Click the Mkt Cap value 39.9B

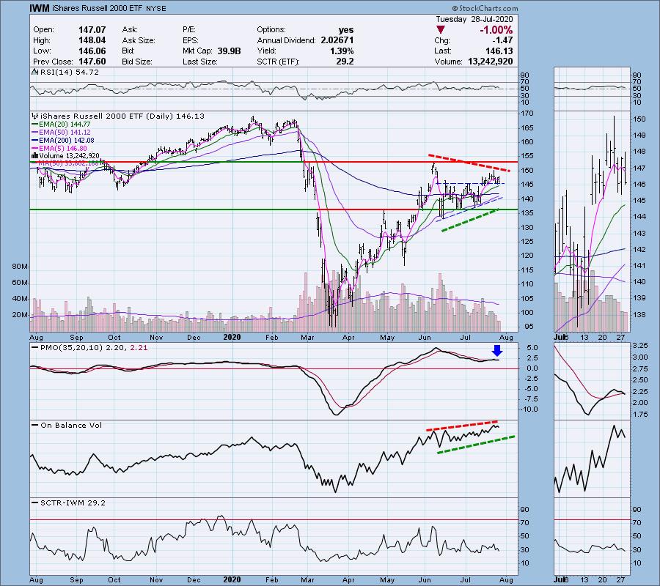pyautogui.click(x=229, y=51)
